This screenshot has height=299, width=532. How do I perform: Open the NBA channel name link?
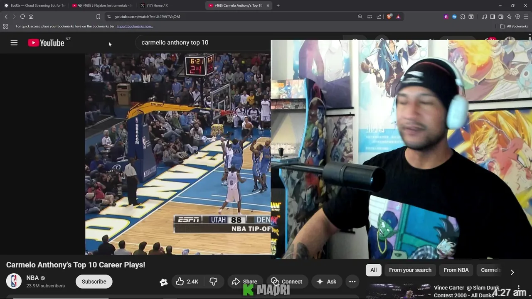pos(32,278)
